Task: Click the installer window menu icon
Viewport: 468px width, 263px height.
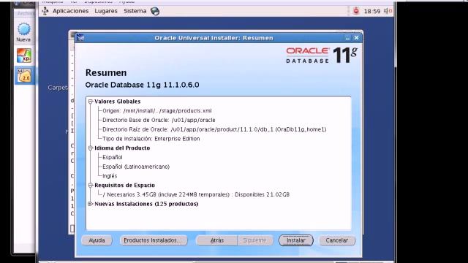Action: [x=80, y=38]
